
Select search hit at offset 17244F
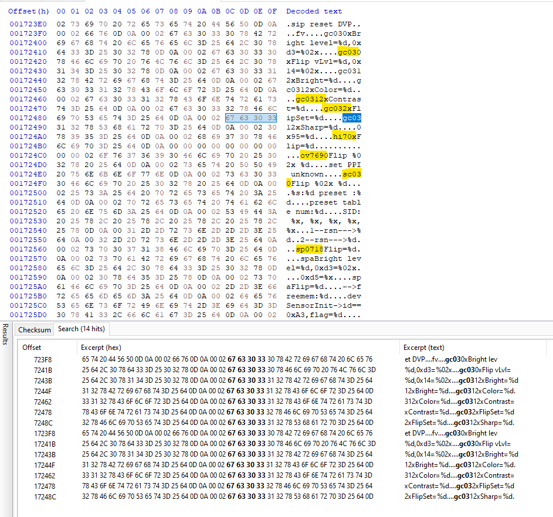point(45,465)
